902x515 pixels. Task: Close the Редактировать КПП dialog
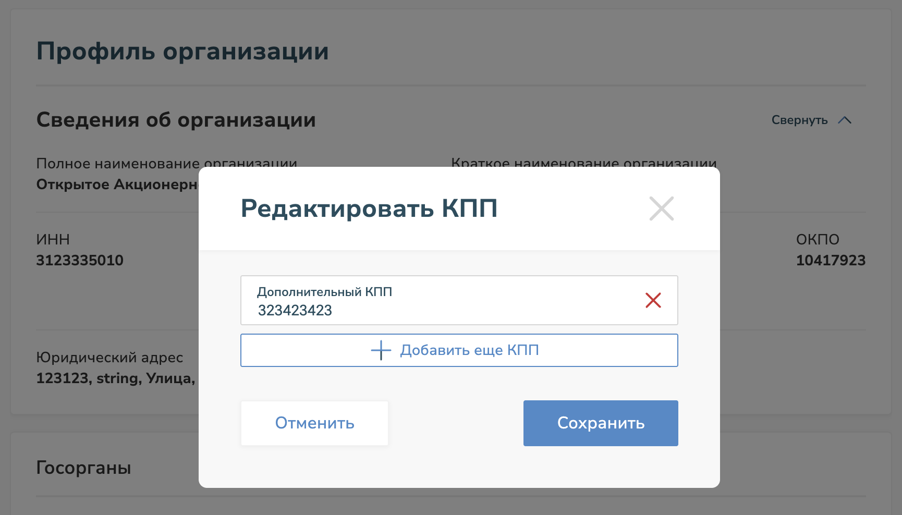pyautogui.click(x=662, y=209)
